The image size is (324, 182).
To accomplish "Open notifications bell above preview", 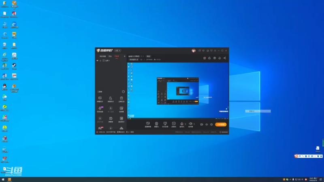I will [220, 58].
